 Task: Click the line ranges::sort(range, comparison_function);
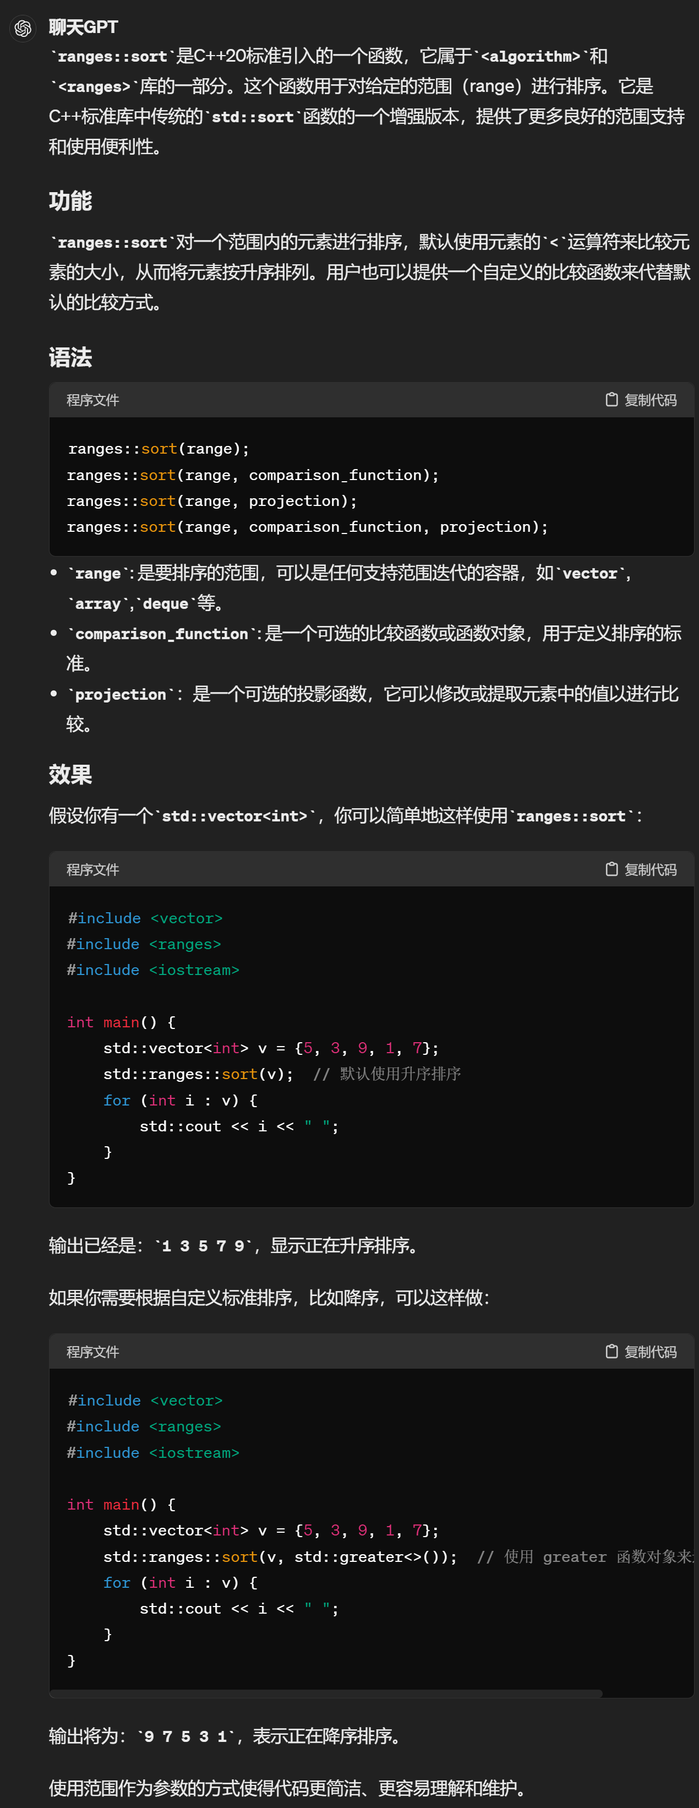253,475
